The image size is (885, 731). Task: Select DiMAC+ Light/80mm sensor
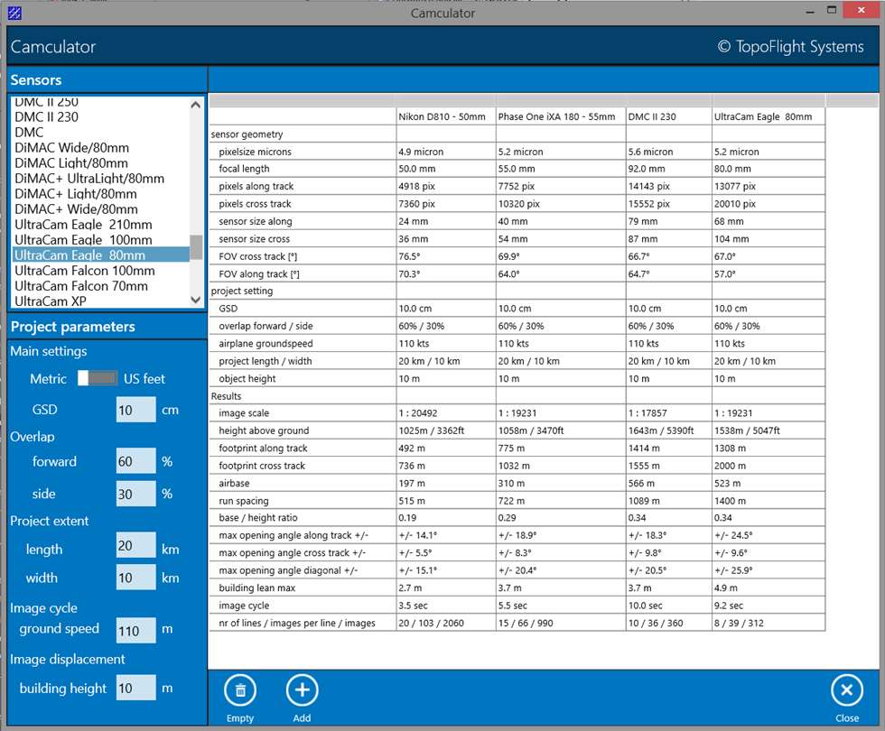pyautogui.click(x=76, y=193)
